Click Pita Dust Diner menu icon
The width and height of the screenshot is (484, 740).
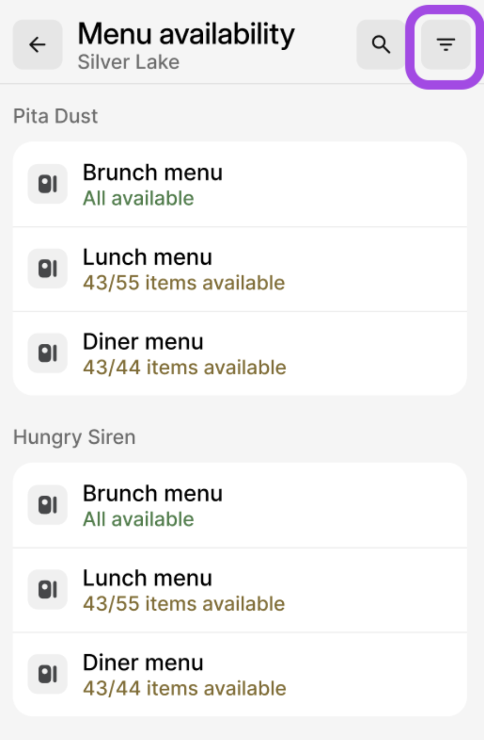click(48, 353)
